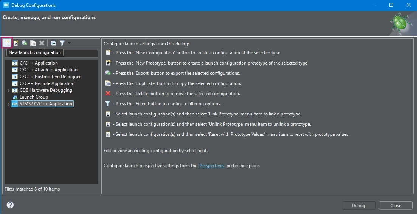The width and height of the screenshot is (417, 214).
Task: Expand the GDB Hardware Debugging node
Action: point(8,91)
